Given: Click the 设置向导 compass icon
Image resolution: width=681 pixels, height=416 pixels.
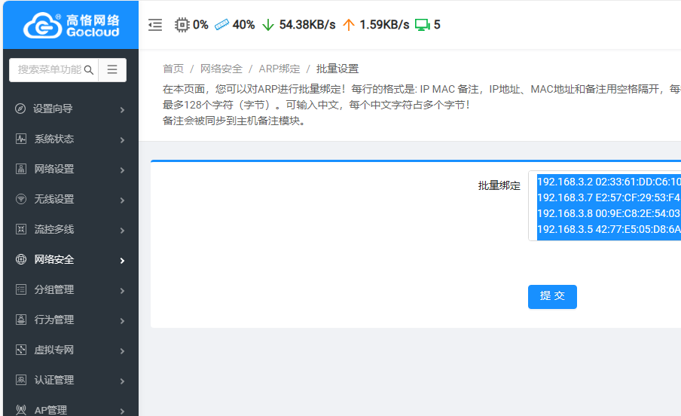Looking at the screenshot, I should point(20,109).
